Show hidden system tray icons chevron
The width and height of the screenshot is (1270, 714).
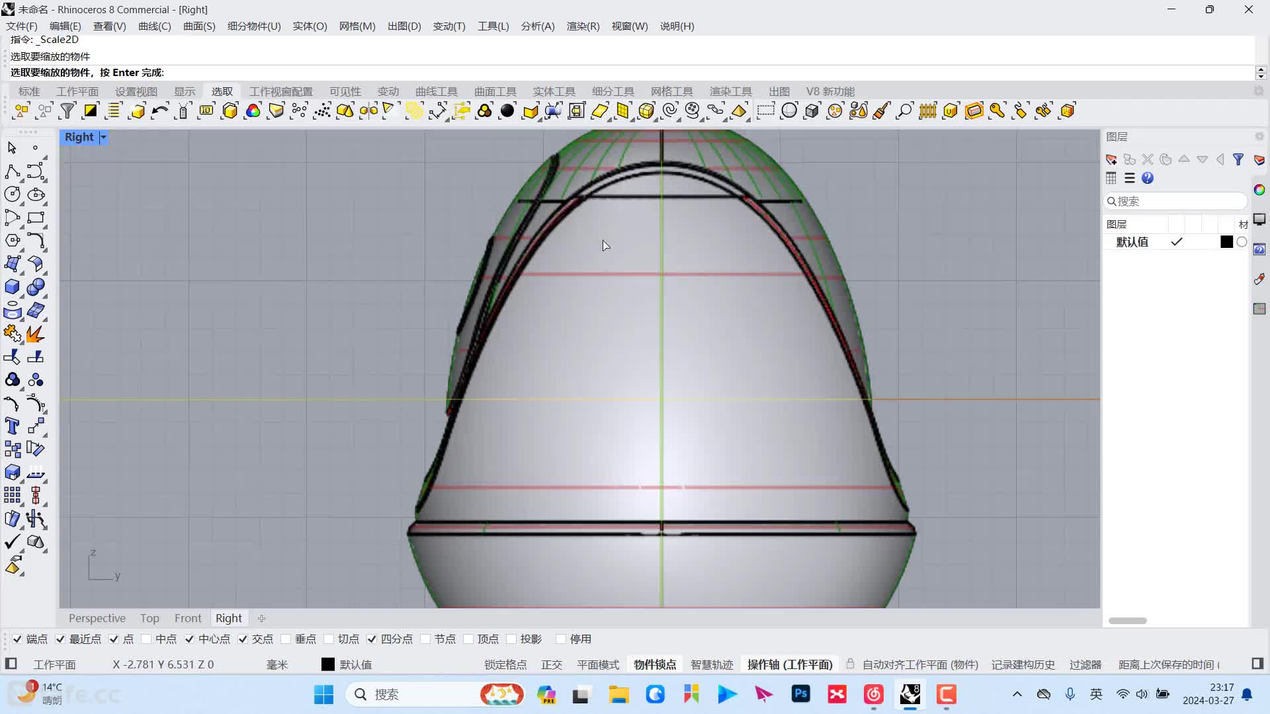[x=1017, y=694]
